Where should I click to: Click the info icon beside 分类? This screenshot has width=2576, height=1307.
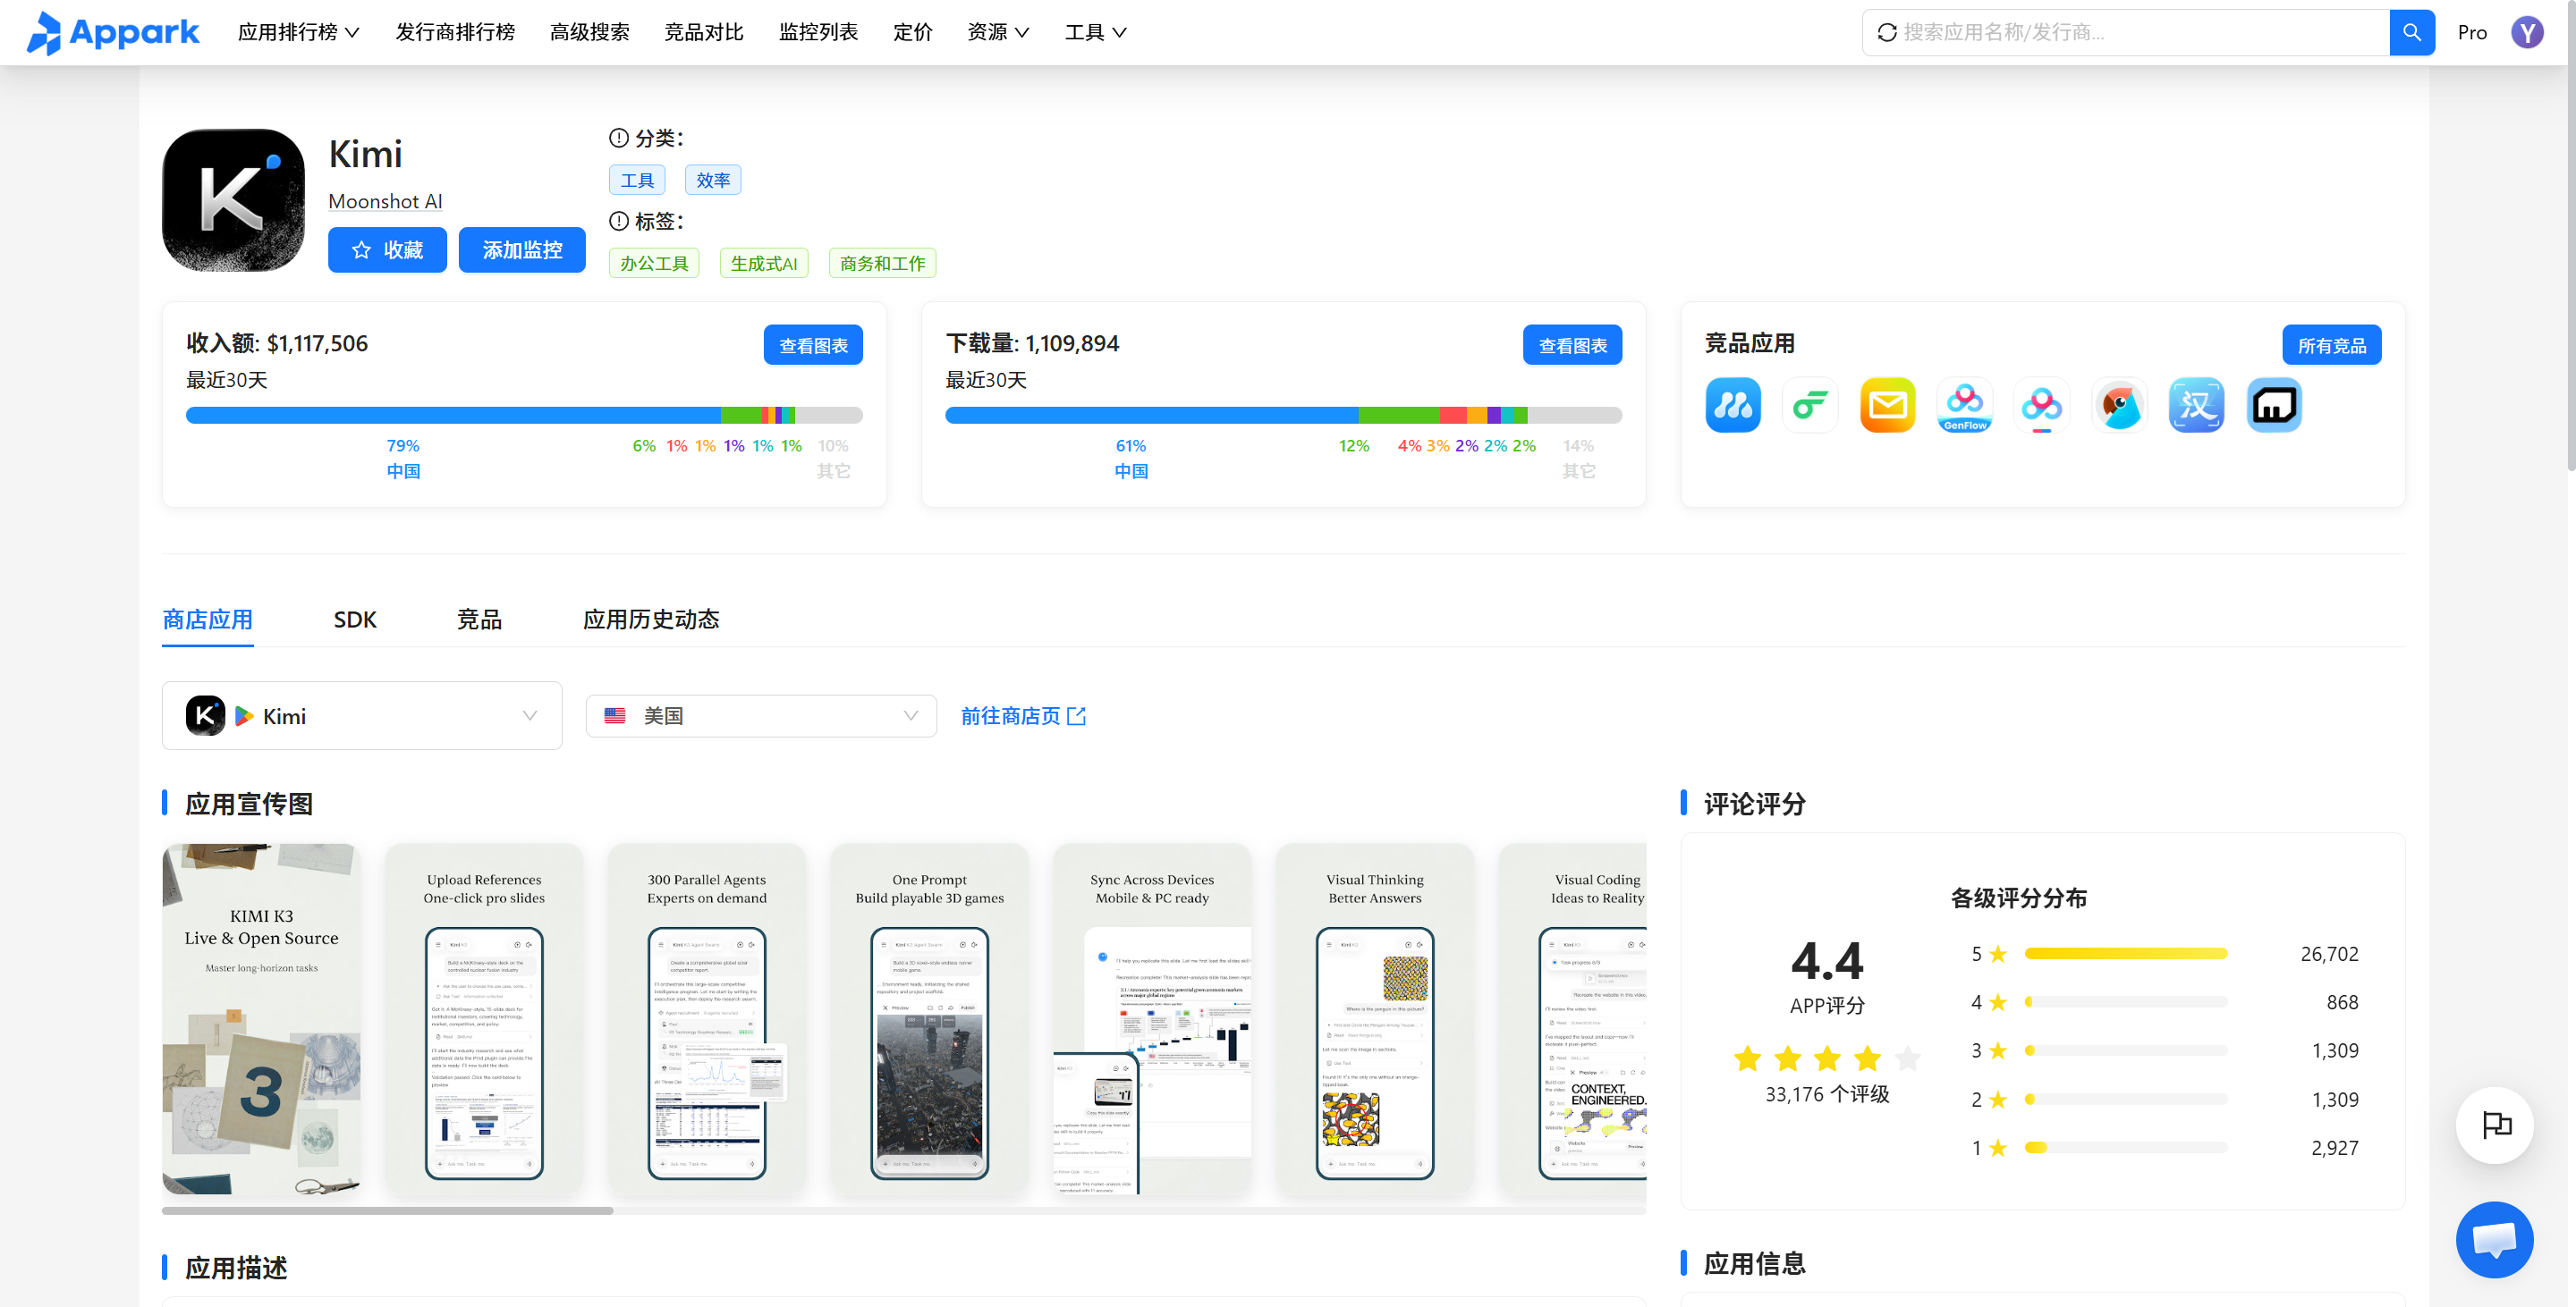(x=619, y=138)
